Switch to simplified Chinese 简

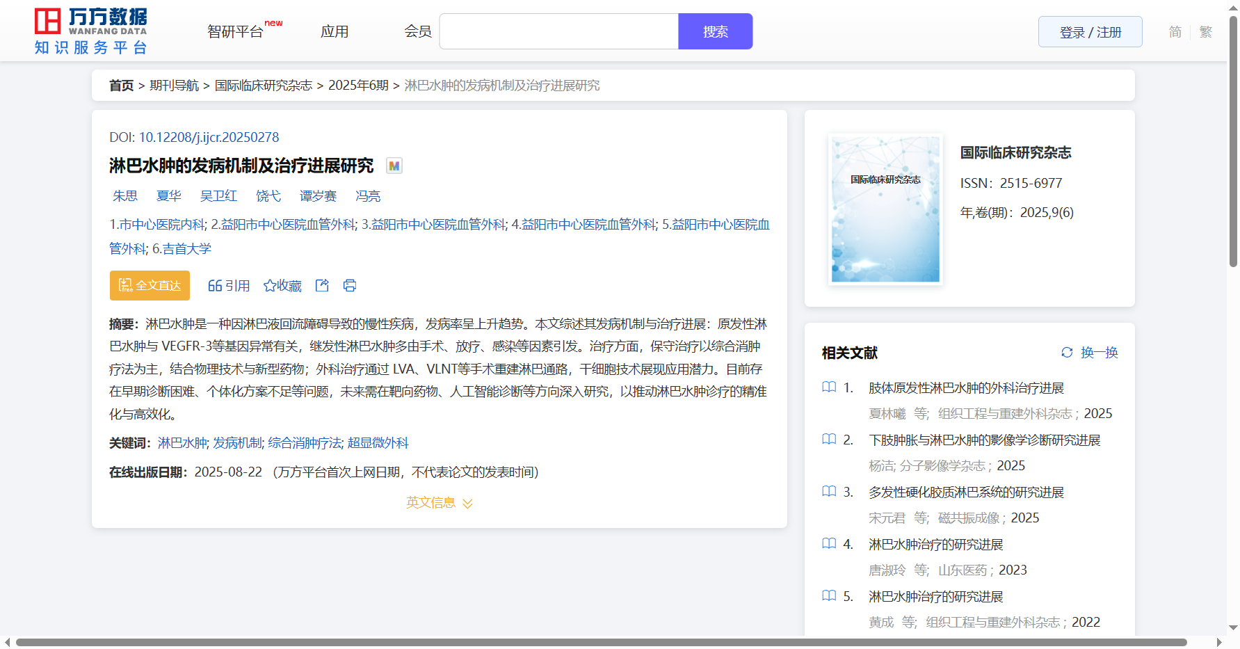coord(1175,32)
